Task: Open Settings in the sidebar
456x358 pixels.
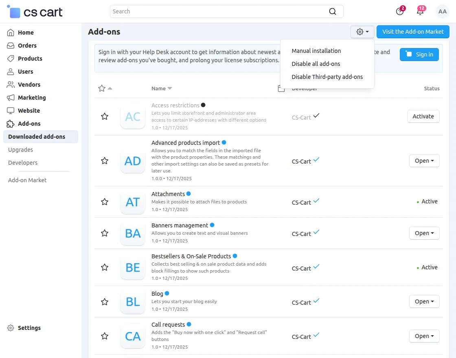Action: click(x=29, y=328)
